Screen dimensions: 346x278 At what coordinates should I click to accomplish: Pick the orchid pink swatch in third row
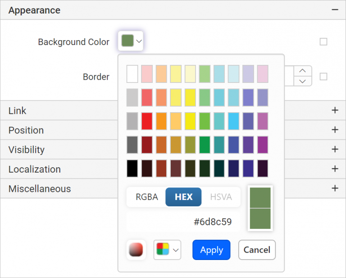[x=263, y=121]
